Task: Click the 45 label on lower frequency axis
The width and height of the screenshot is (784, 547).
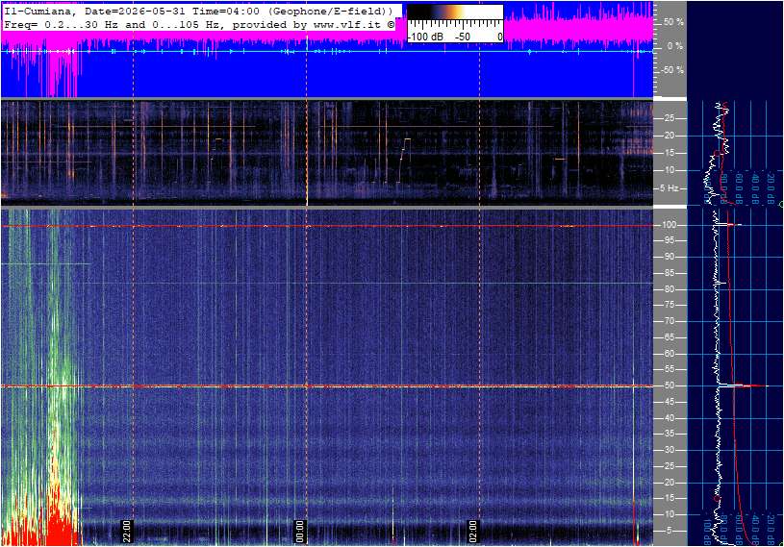Action: point(669,402)
